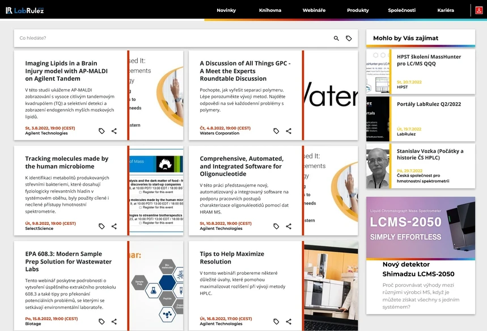Open 'Tips to Help Maximize Resolution' title
The height and width of the screenshot is (331, 487).
[x=232, y=258]
